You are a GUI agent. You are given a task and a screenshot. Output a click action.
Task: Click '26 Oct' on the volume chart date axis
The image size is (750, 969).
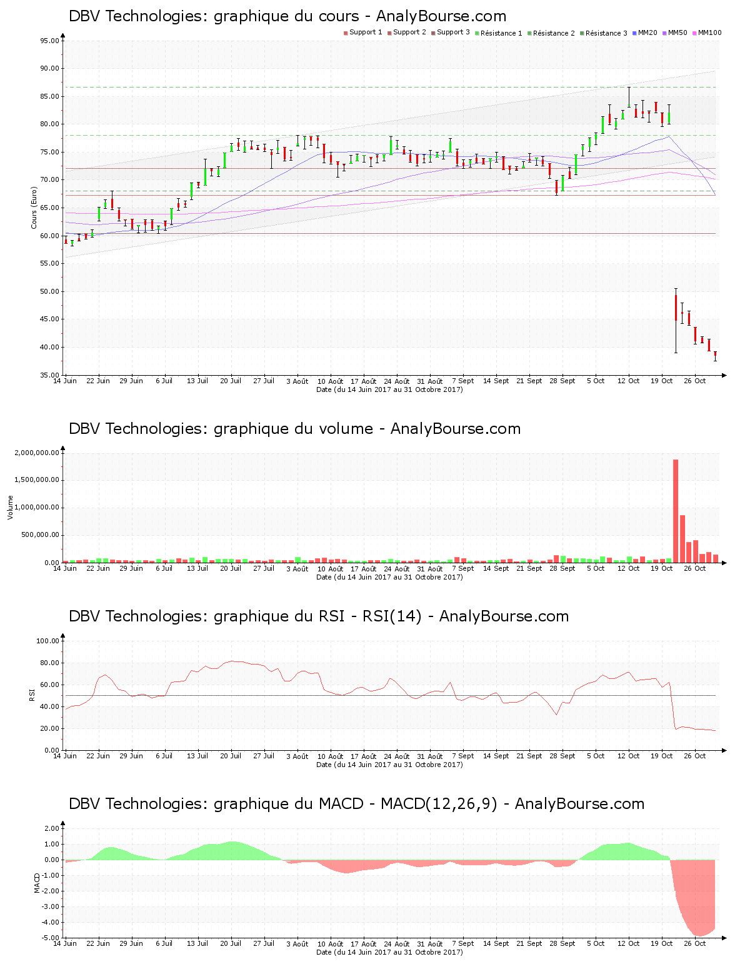click(x=695, y=569)
